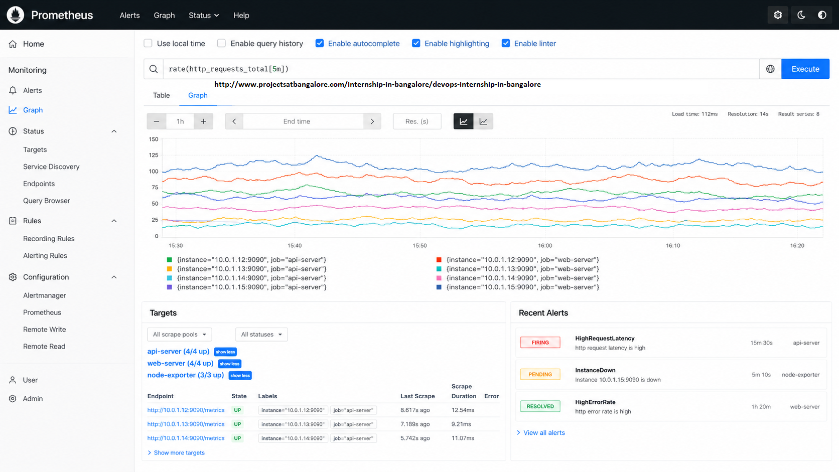Open the View all alerts link
The image size is (839, 472).
544,433
